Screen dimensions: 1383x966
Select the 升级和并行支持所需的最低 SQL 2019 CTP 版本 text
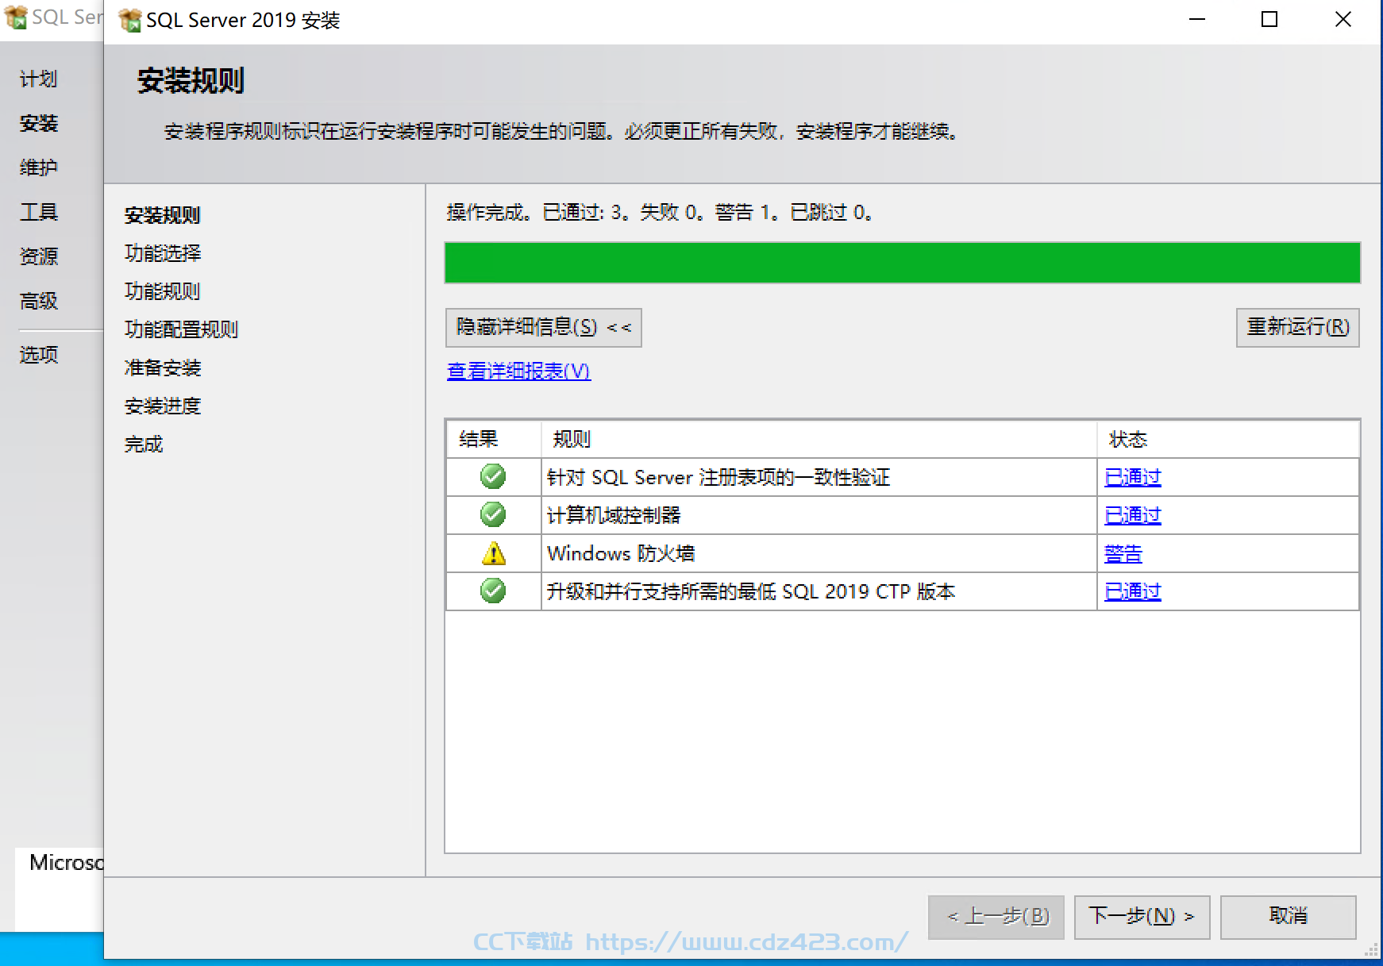(x=751, y=591)
